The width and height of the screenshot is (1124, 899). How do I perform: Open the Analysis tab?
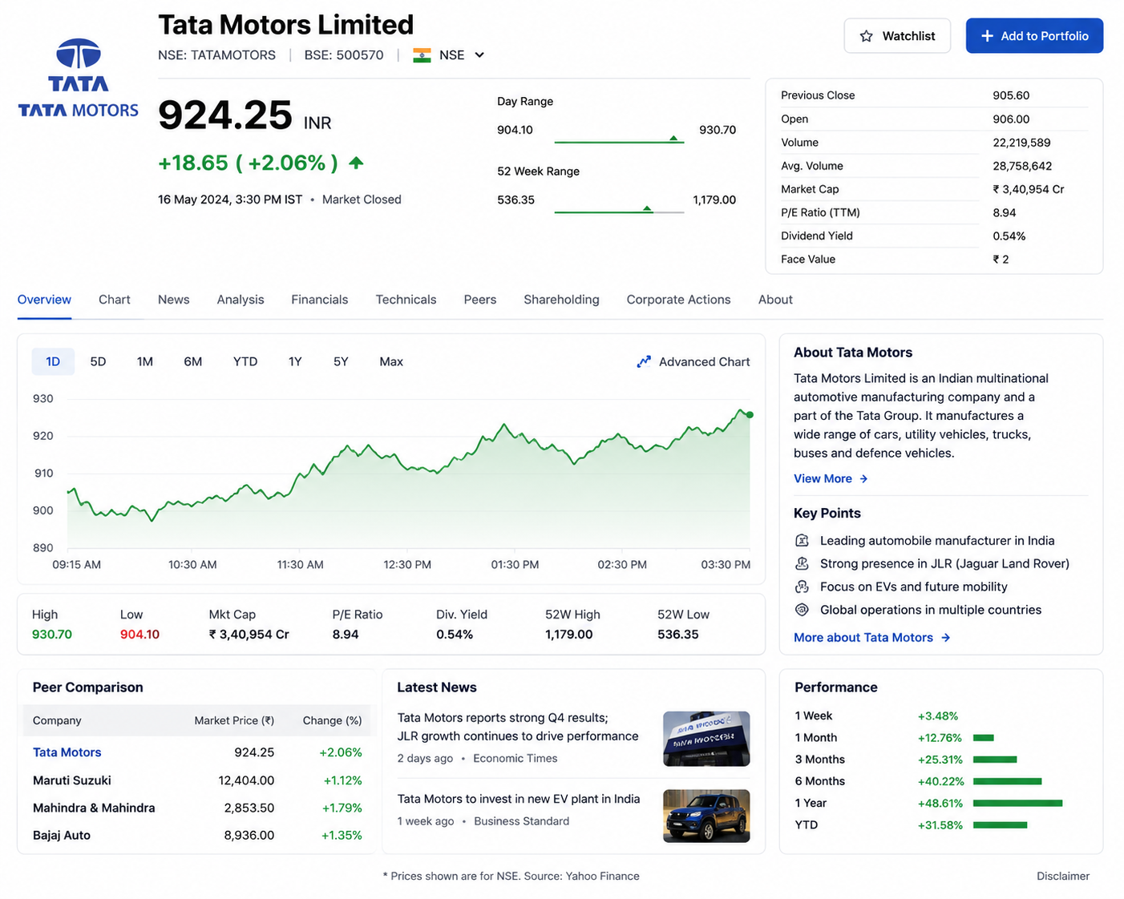(x=241, y=300)
